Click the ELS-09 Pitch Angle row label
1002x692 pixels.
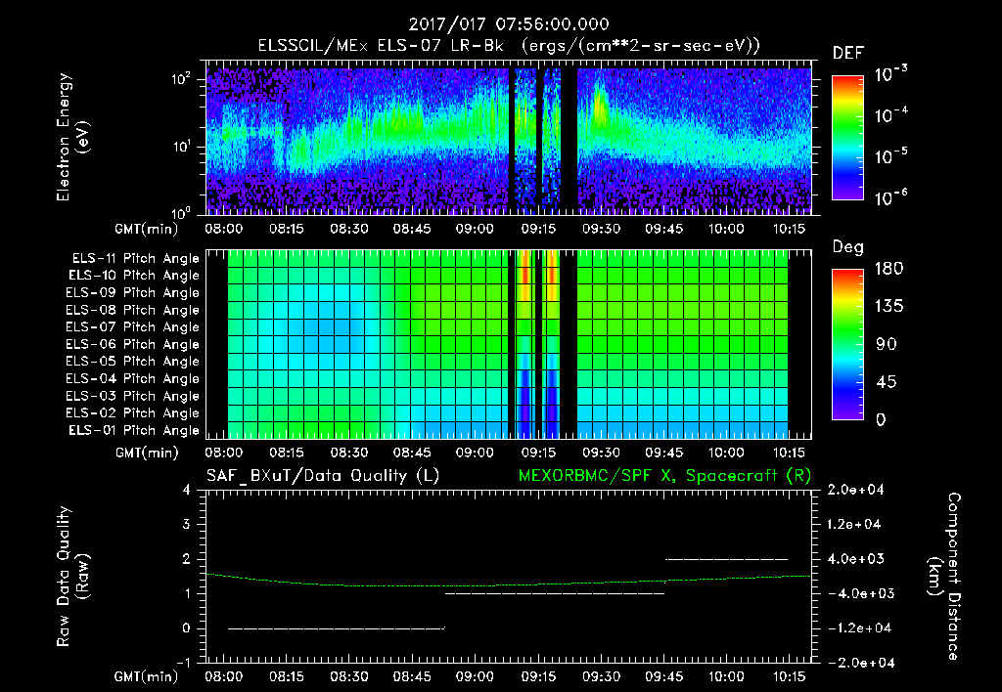click(133, 293)
